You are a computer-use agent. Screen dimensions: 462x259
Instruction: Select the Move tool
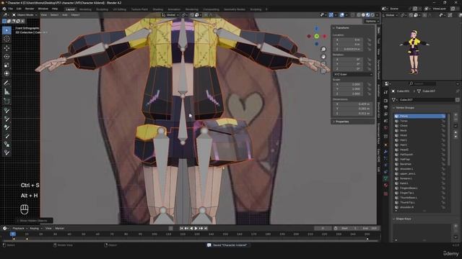point(6,48)
